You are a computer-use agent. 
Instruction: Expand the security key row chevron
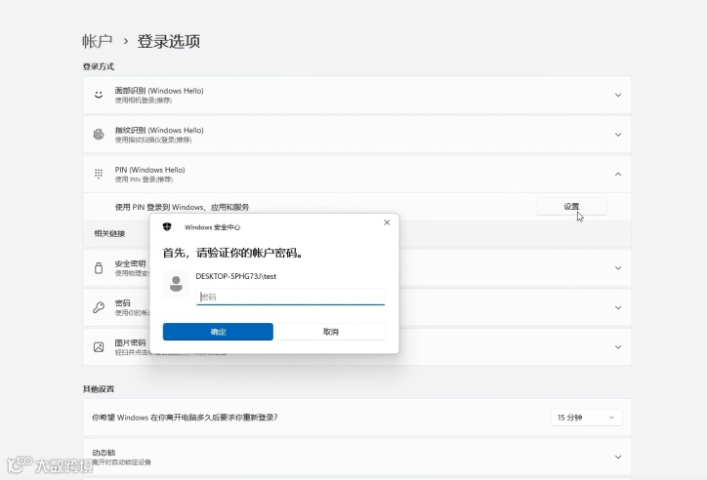tap(618, 268)
